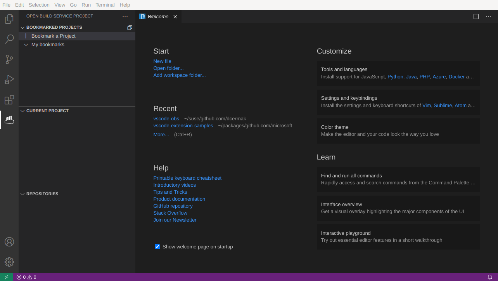This screenshot has width=498, height=281.
Task: Click the remote window indicator in status bar
Action: click(7, 277)
